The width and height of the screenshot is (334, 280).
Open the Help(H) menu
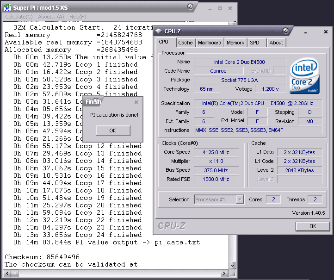78,17
